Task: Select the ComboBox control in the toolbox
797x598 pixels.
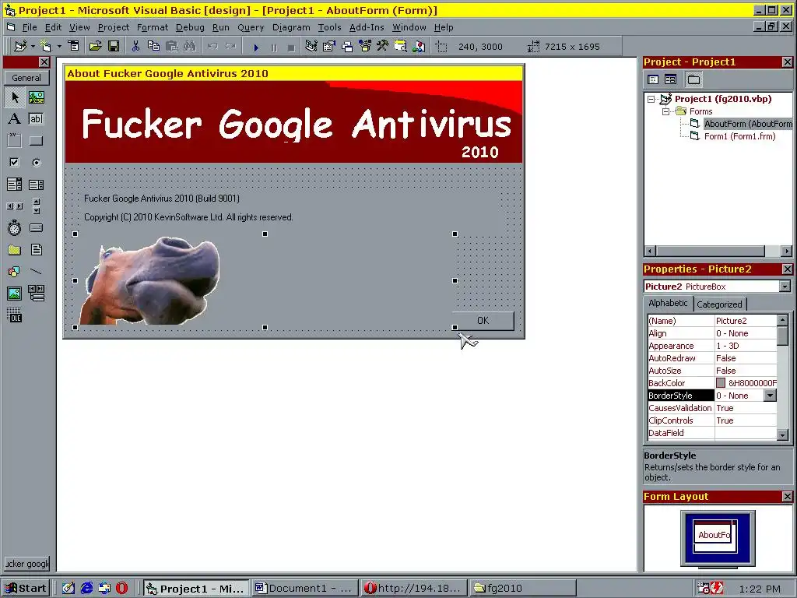Action: 15,185
